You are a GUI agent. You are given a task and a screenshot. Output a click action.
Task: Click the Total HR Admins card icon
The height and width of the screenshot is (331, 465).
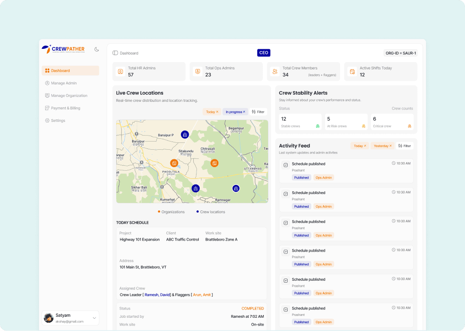(x=120, y=72)
